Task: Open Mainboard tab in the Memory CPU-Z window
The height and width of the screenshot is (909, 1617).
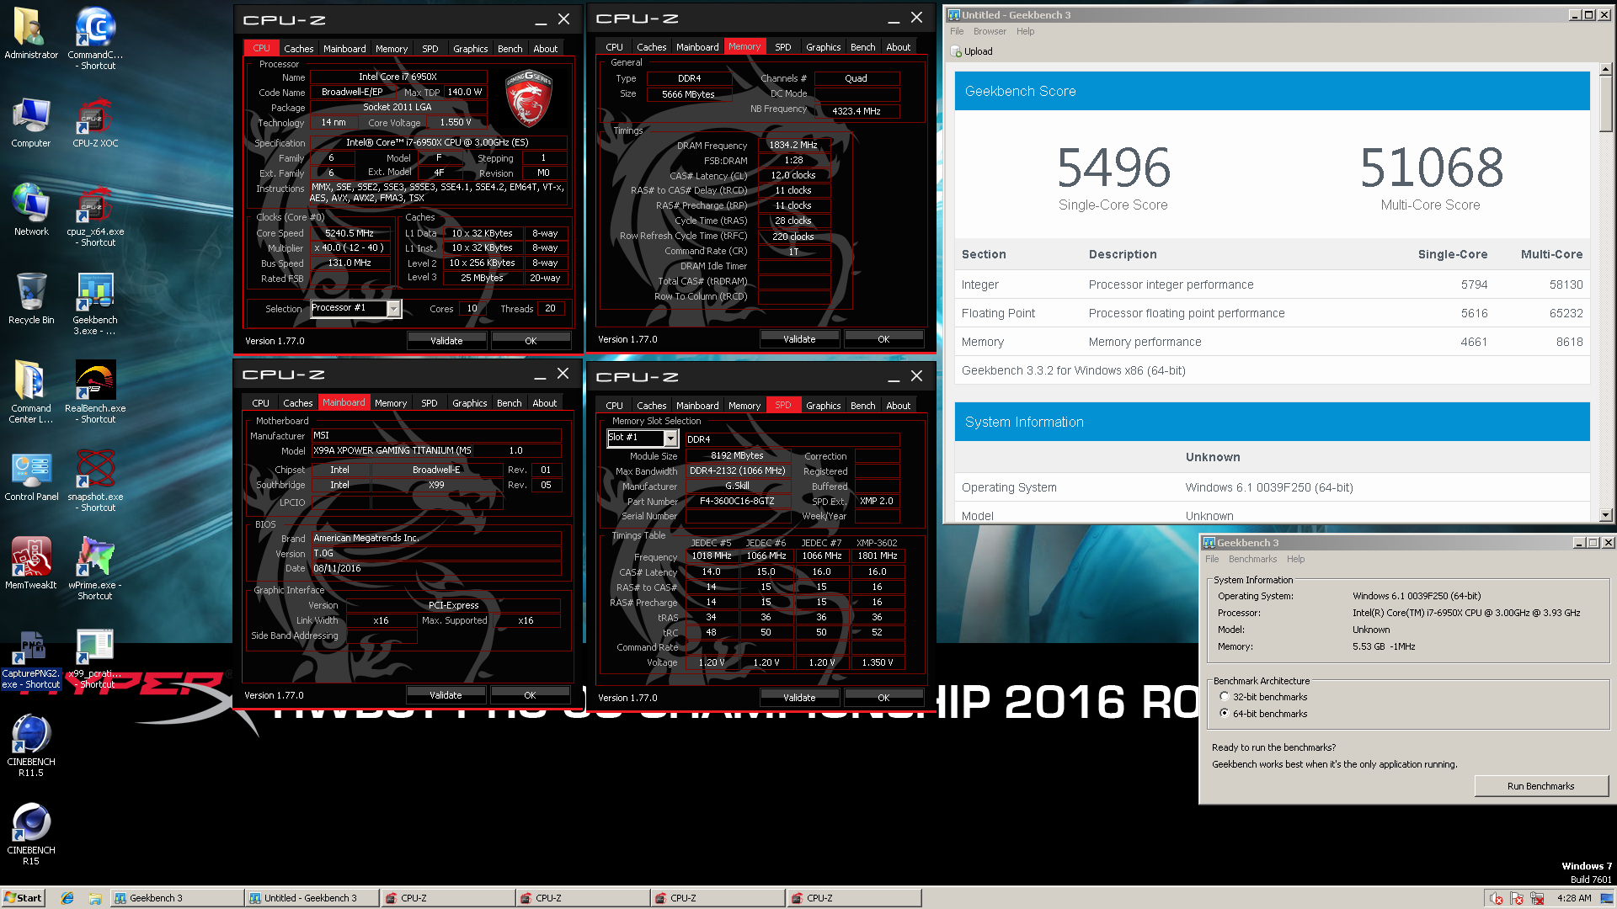Action: 697,47
